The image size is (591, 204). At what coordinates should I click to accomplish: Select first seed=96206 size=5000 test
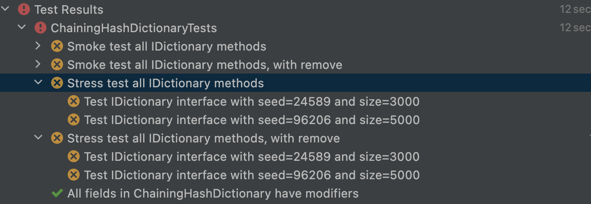(251, 120)
